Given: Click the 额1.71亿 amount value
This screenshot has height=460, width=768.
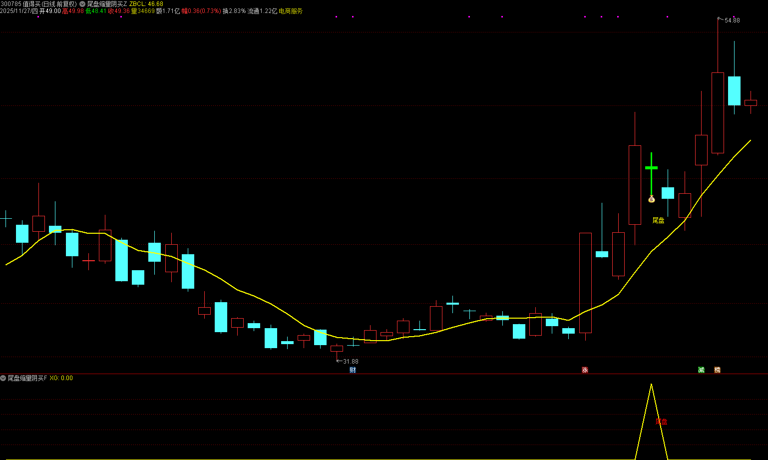Looking at the screenshot, I should point(168,11).
